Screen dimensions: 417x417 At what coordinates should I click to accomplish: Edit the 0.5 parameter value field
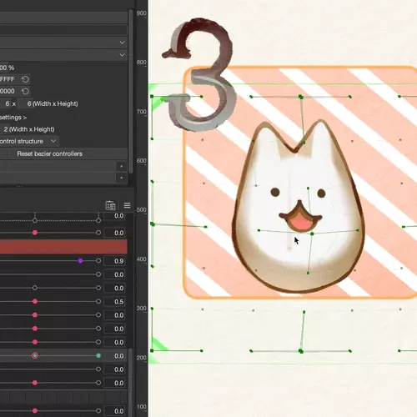point(115,302)
